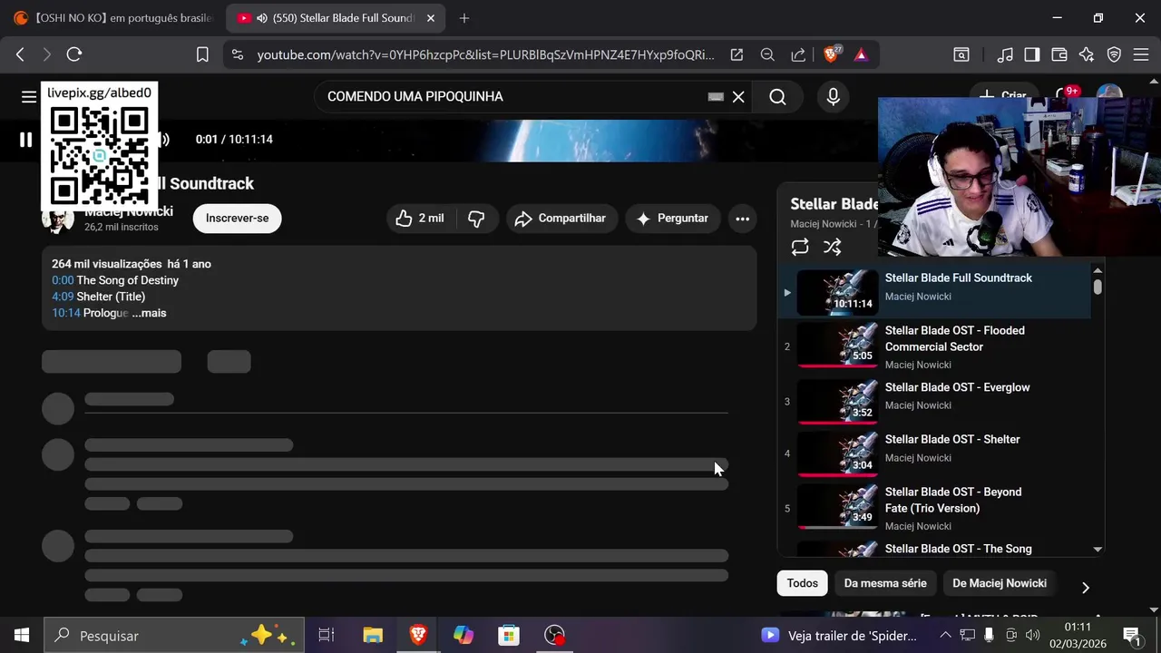Viewport: 1161px width, 653px height.
Task: Reload the current page
Action: [74, 54]
